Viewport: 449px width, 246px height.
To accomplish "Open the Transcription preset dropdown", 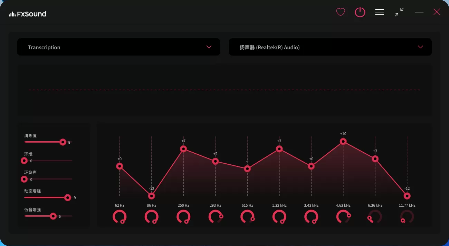I will pyautogui.click(x=118, y=47).
